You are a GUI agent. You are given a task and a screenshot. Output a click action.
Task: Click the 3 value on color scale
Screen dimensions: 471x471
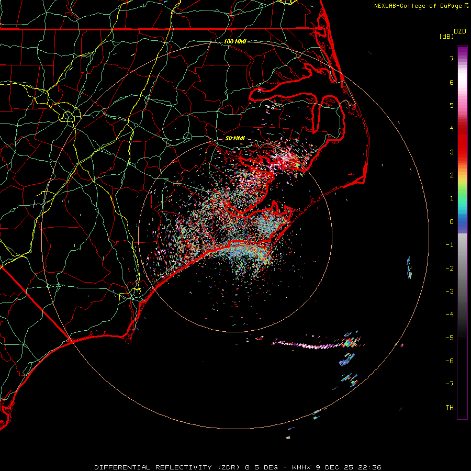coord(452,152)
